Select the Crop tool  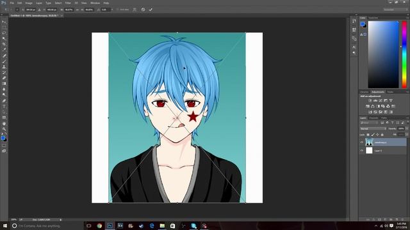pyautogui.click(x=4, y=44)
